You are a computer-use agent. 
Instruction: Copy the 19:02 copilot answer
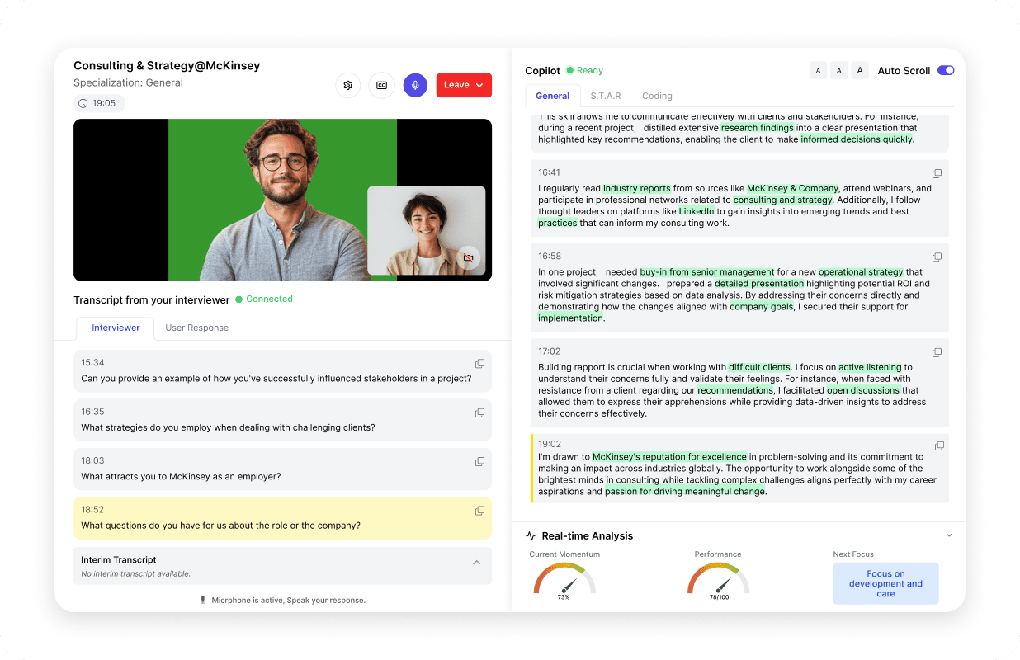click(939, 445)
